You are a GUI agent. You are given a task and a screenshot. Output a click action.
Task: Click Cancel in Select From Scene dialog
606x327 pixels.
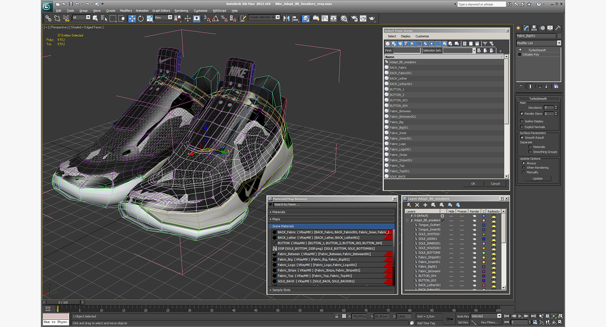coord(495,184)
